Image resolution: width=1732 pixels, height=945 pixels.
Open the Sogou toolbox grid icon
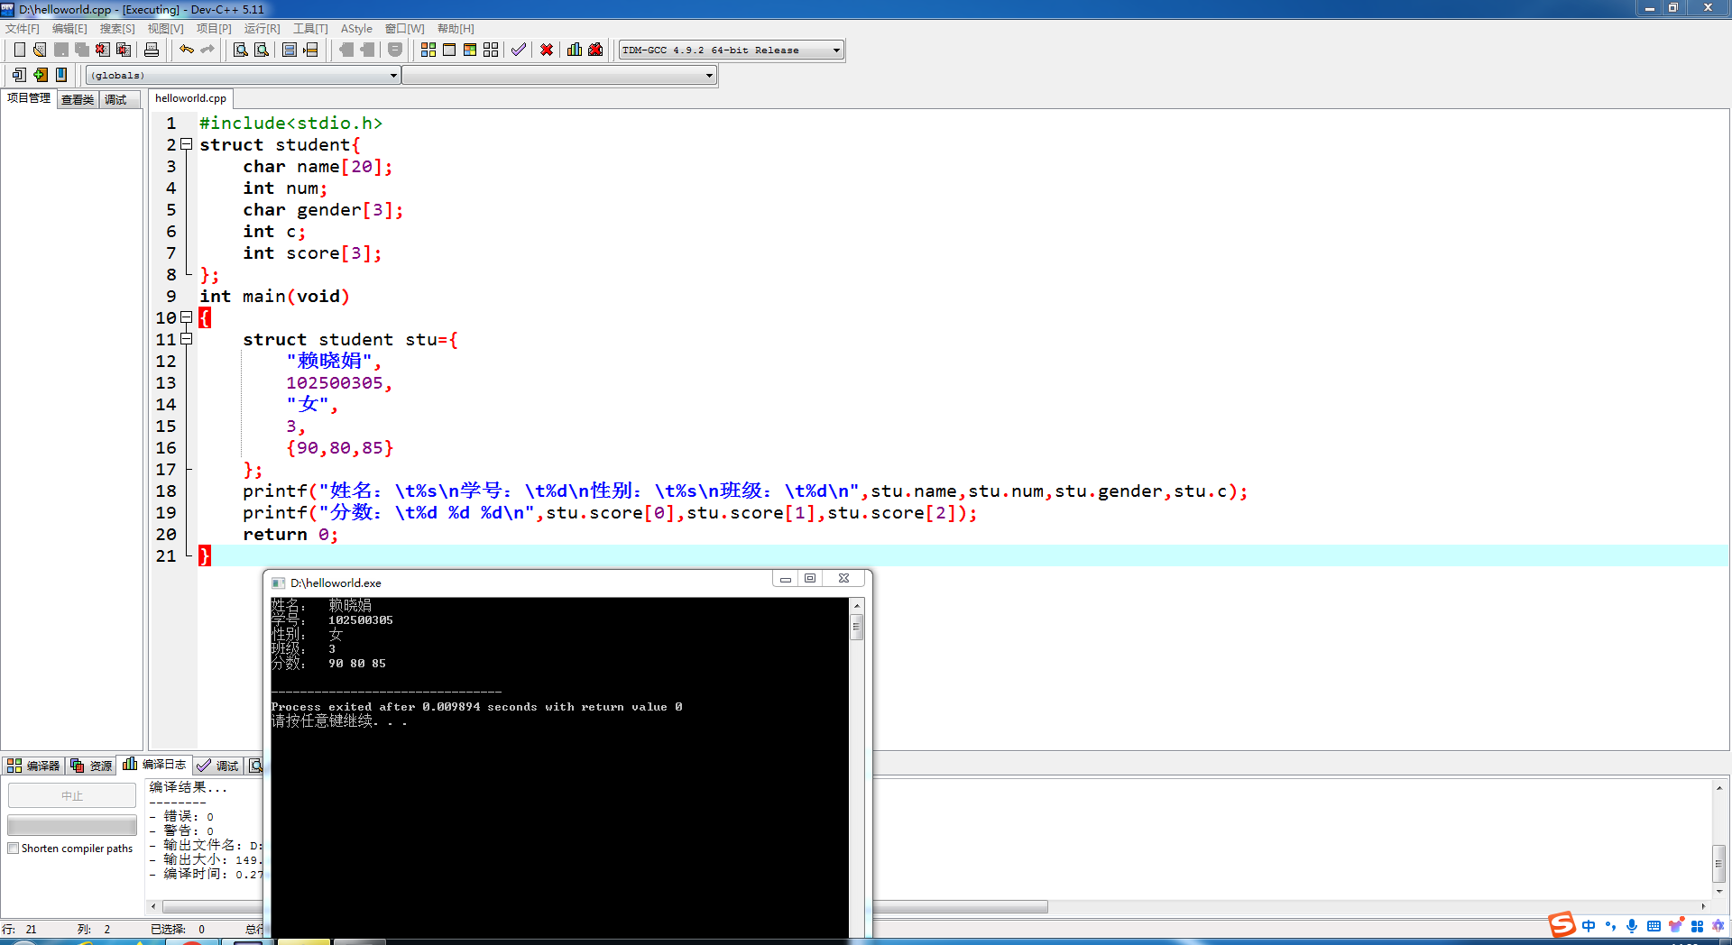pos(1697,926)
